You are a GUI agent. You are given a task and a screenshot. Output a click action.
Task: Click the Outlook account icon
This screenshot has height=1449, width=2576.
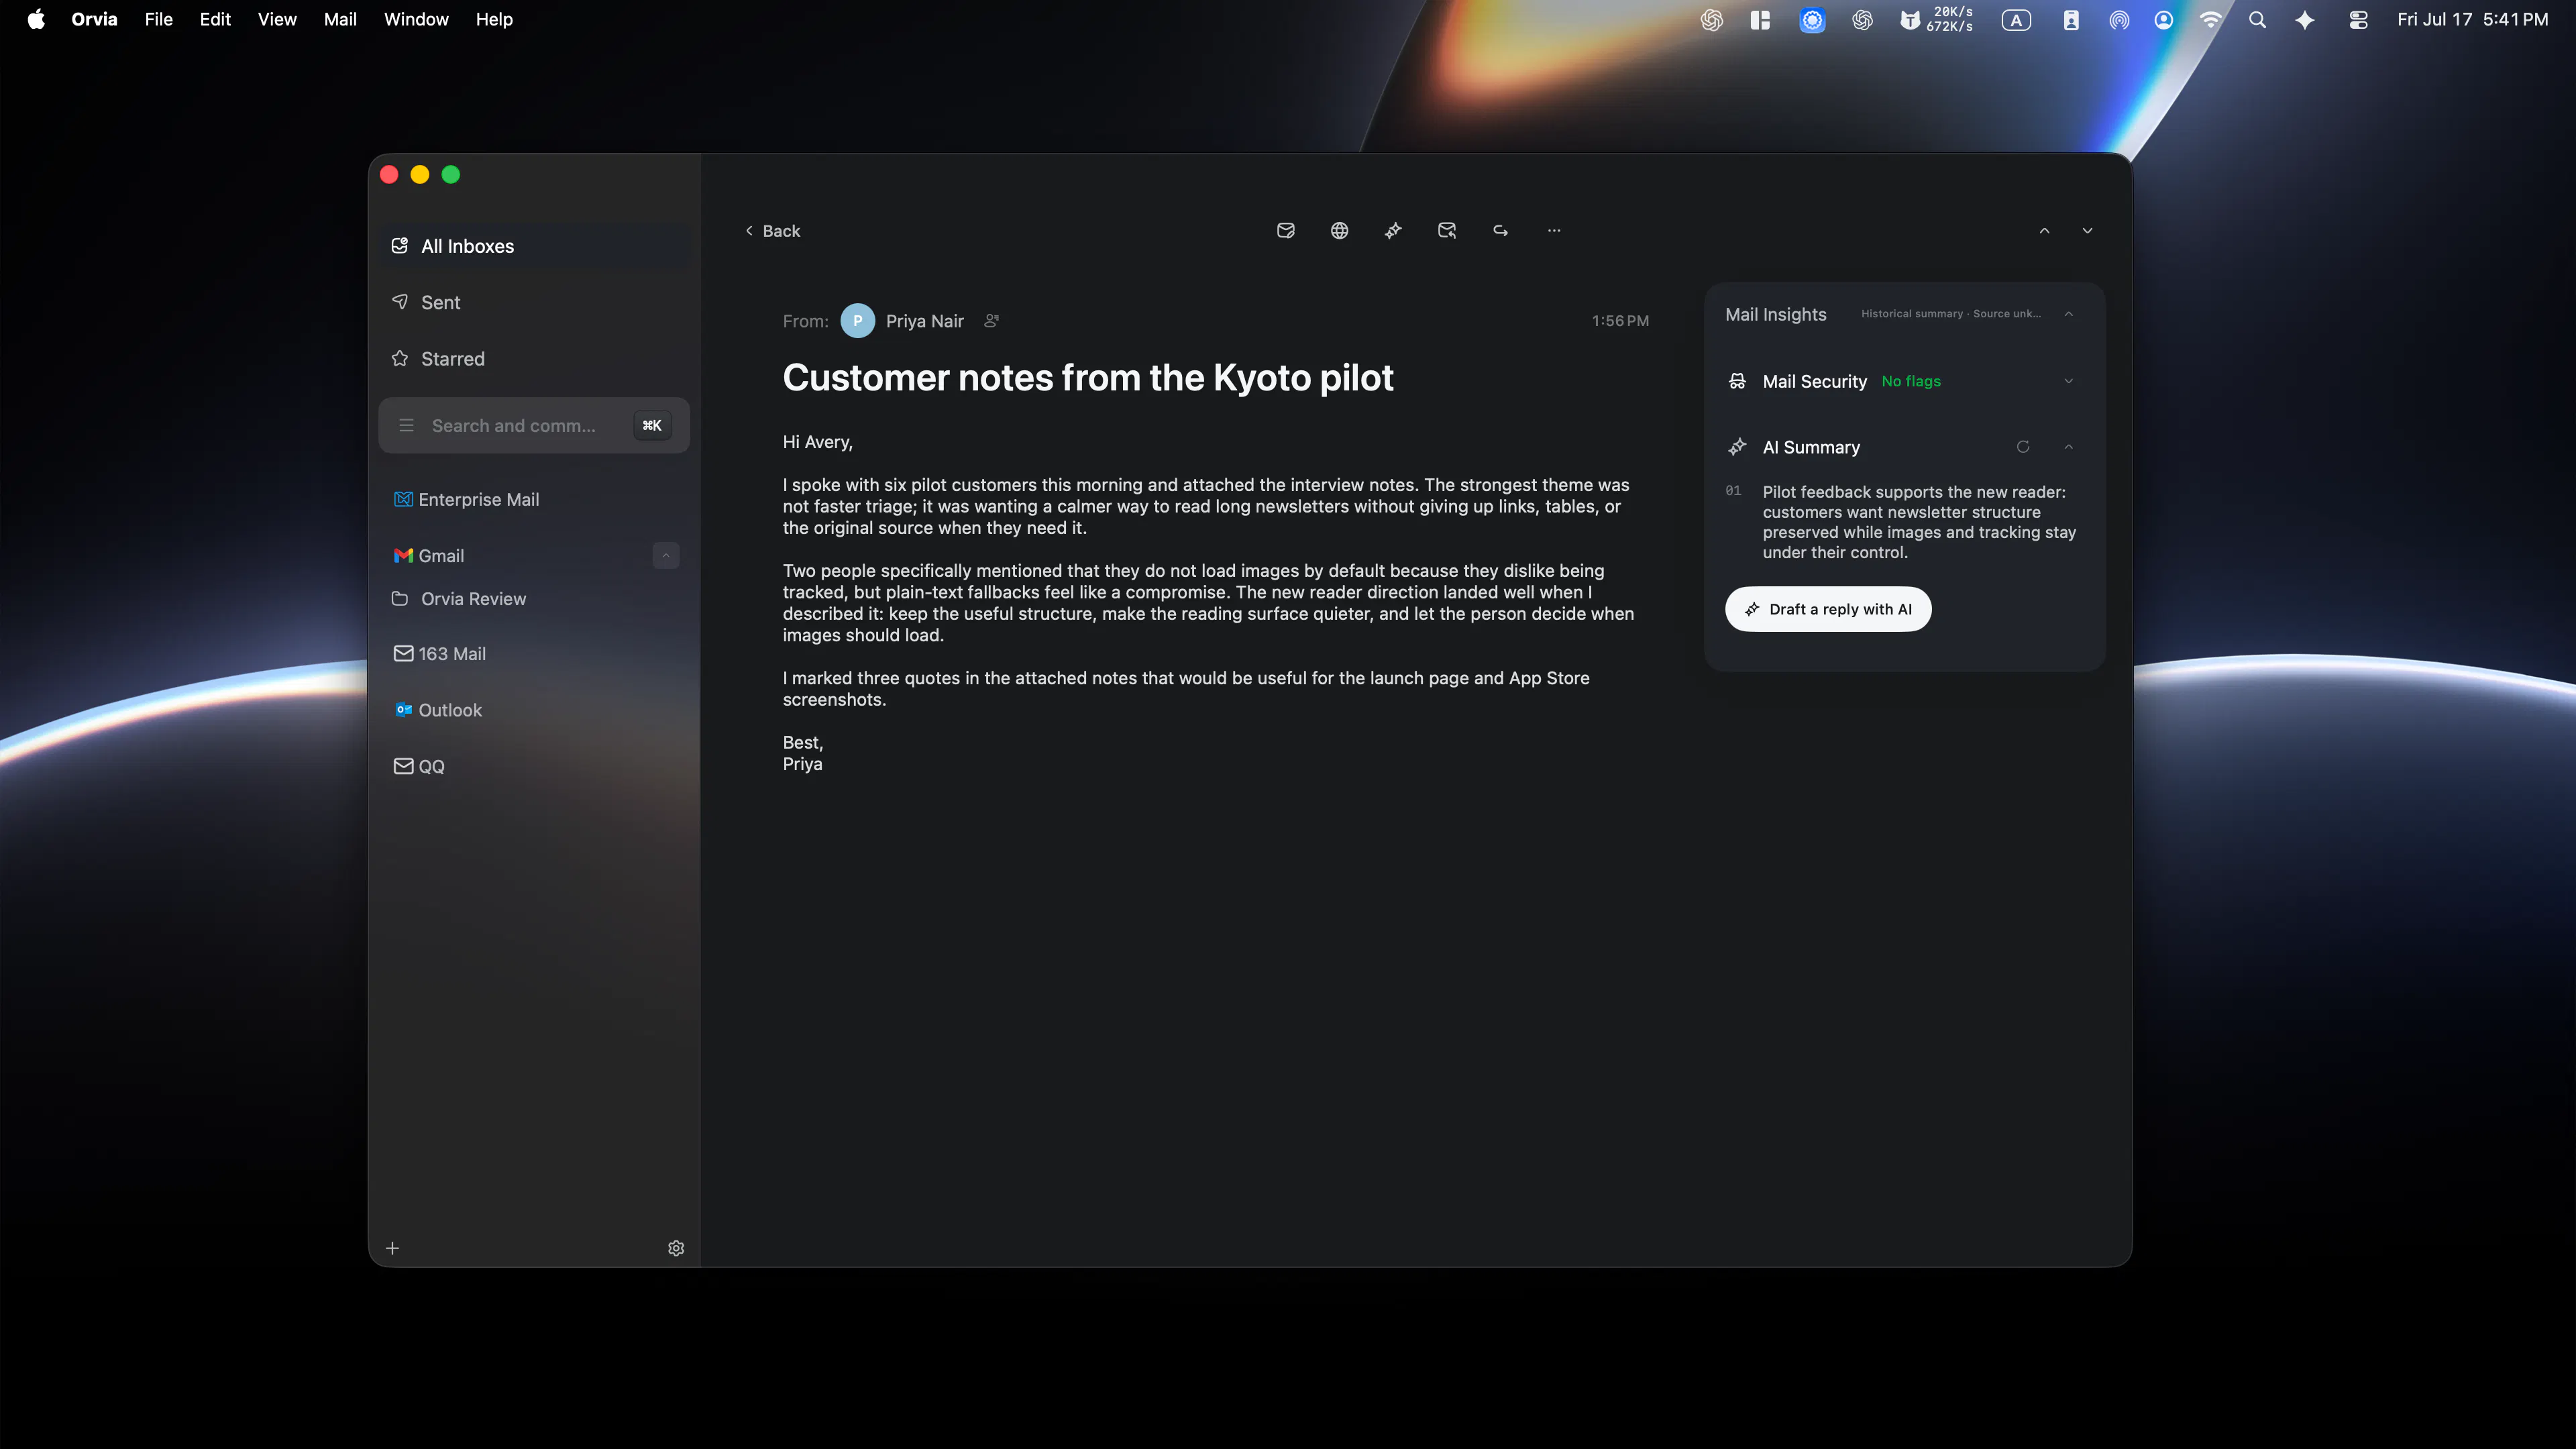(404, 710)
